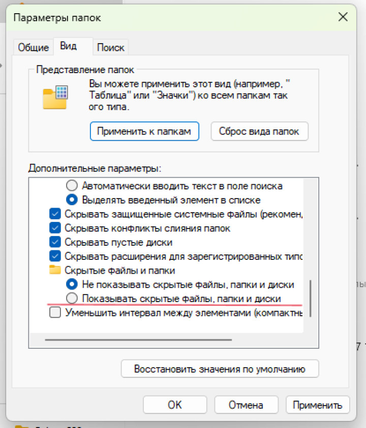Select Не показывать скрытые файлы radio button
This screenshot has width=366, height=428.
(x=73, y=284)
